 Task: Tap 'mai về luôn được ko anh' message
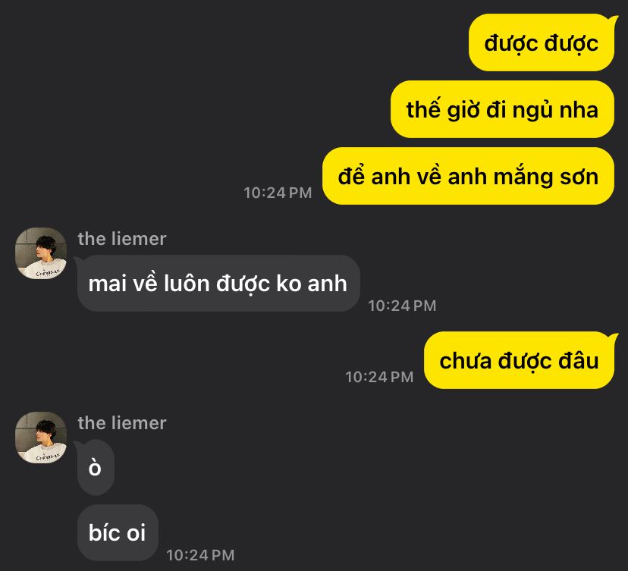pos(218,283)
